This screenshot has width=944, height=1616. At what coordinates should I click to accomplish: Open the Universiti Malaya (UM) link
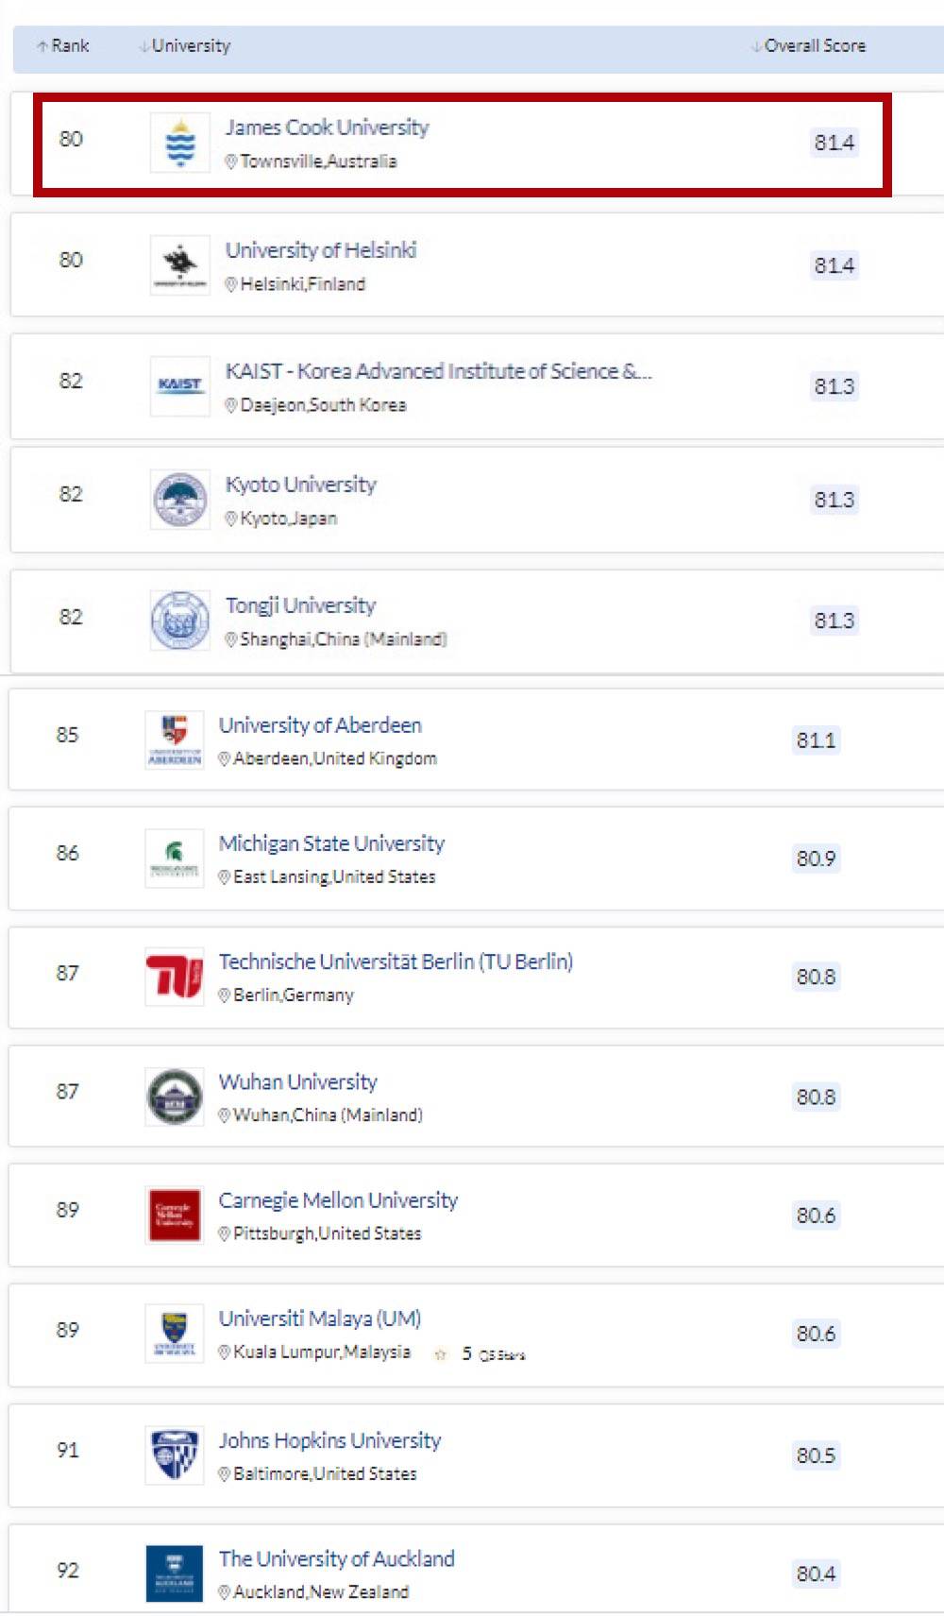coord(319,1318)
